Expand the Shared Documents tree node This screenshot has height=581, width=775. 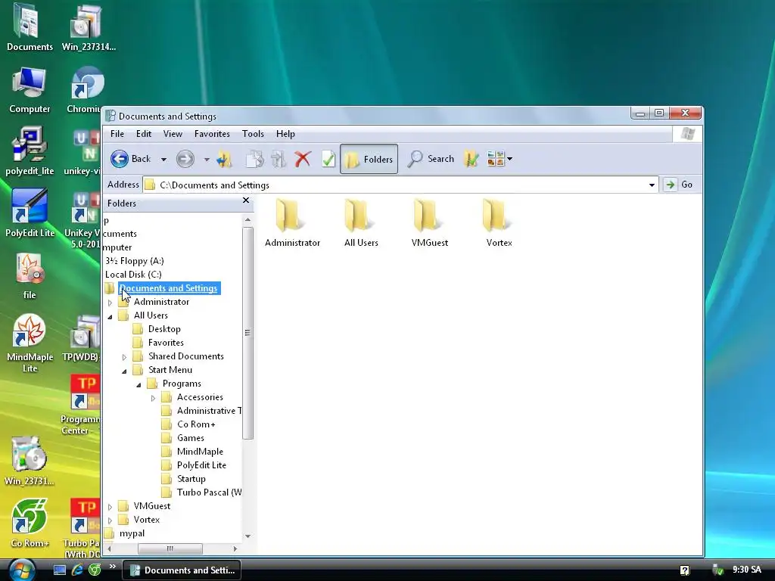(x=125, y=357)
